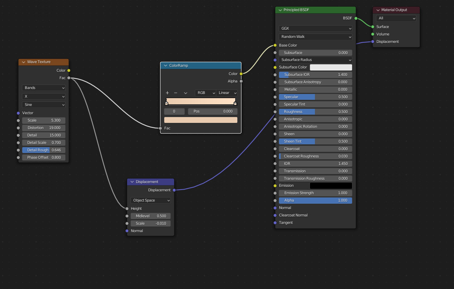Click the Wave Texture Color output socket

pyautogui.click(x=69, y=70)
